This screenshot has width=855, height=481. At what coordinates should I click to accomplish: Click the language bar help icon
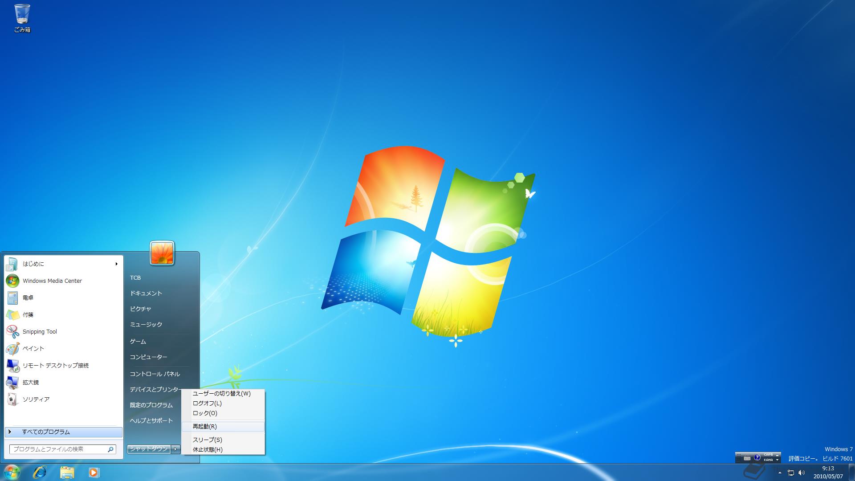757,457
